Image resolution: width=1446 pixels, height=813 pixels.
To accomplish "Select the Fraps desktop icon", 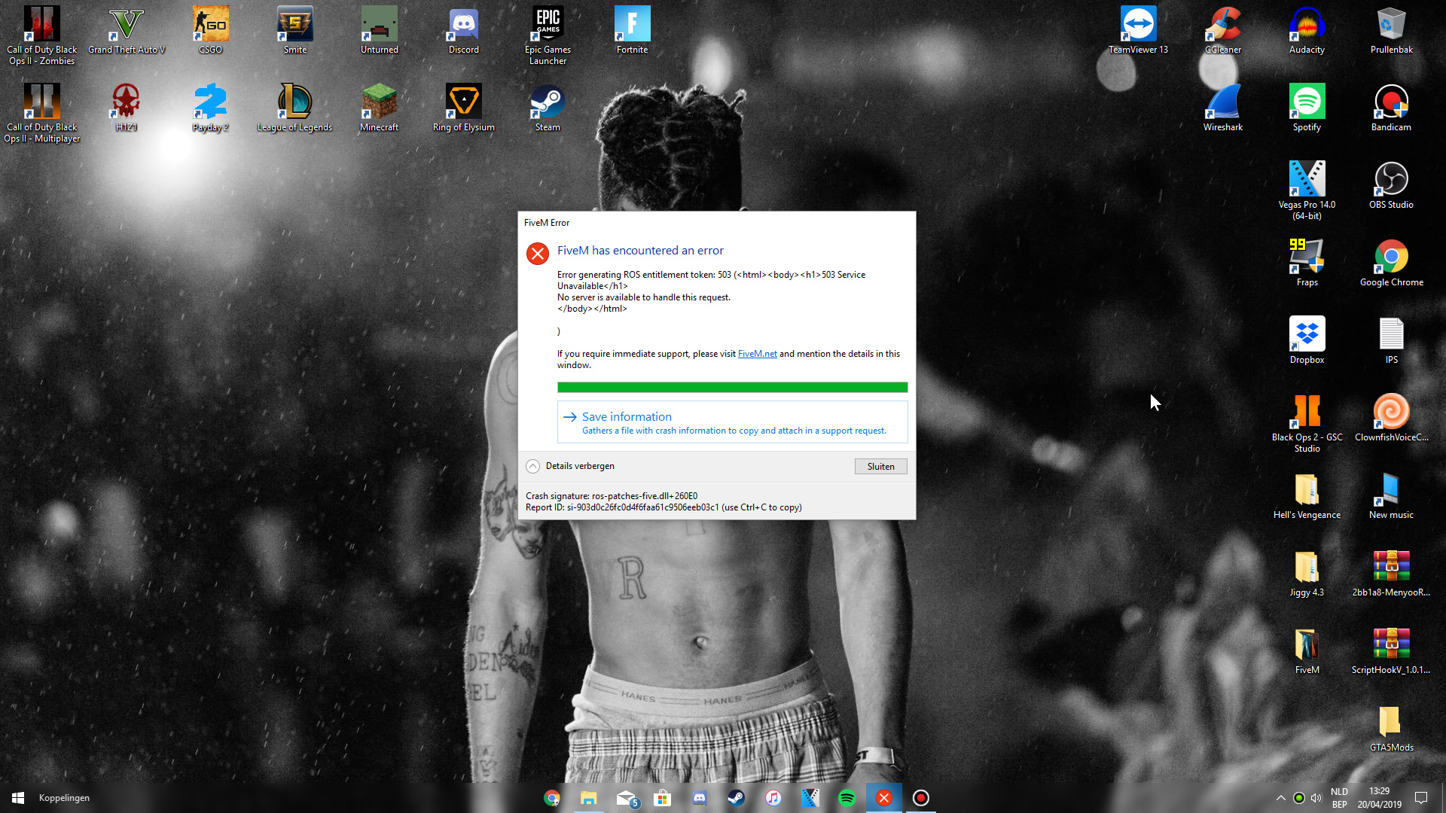I will [x=1307, y=263].
